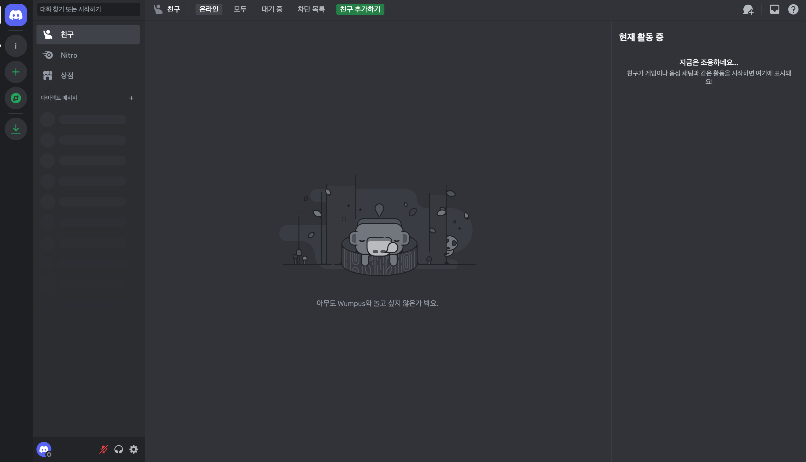Open the new group DM icon
Viewport: 806px width, 462px height.
click(748, 9)
